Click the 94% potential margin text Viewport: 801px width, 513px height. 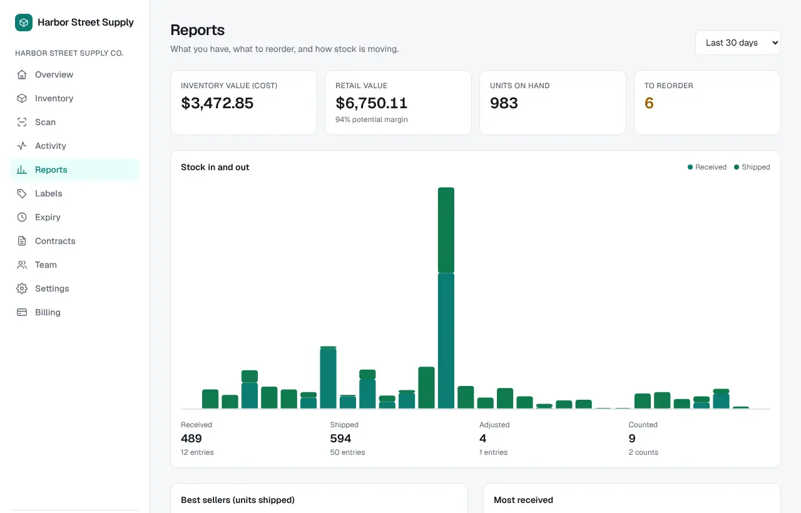tap(371, 119)
